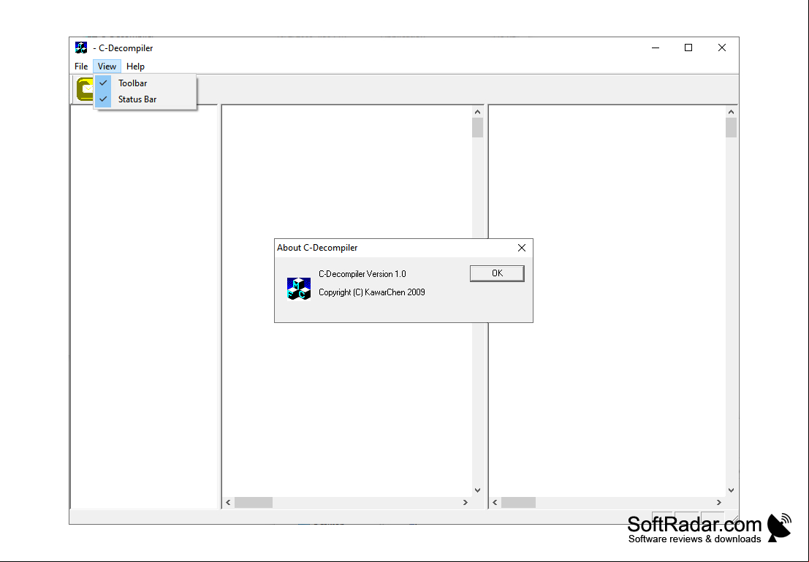
Task: Click 'C-Decompiler Version 1.0' text
Action: point(362,274)
